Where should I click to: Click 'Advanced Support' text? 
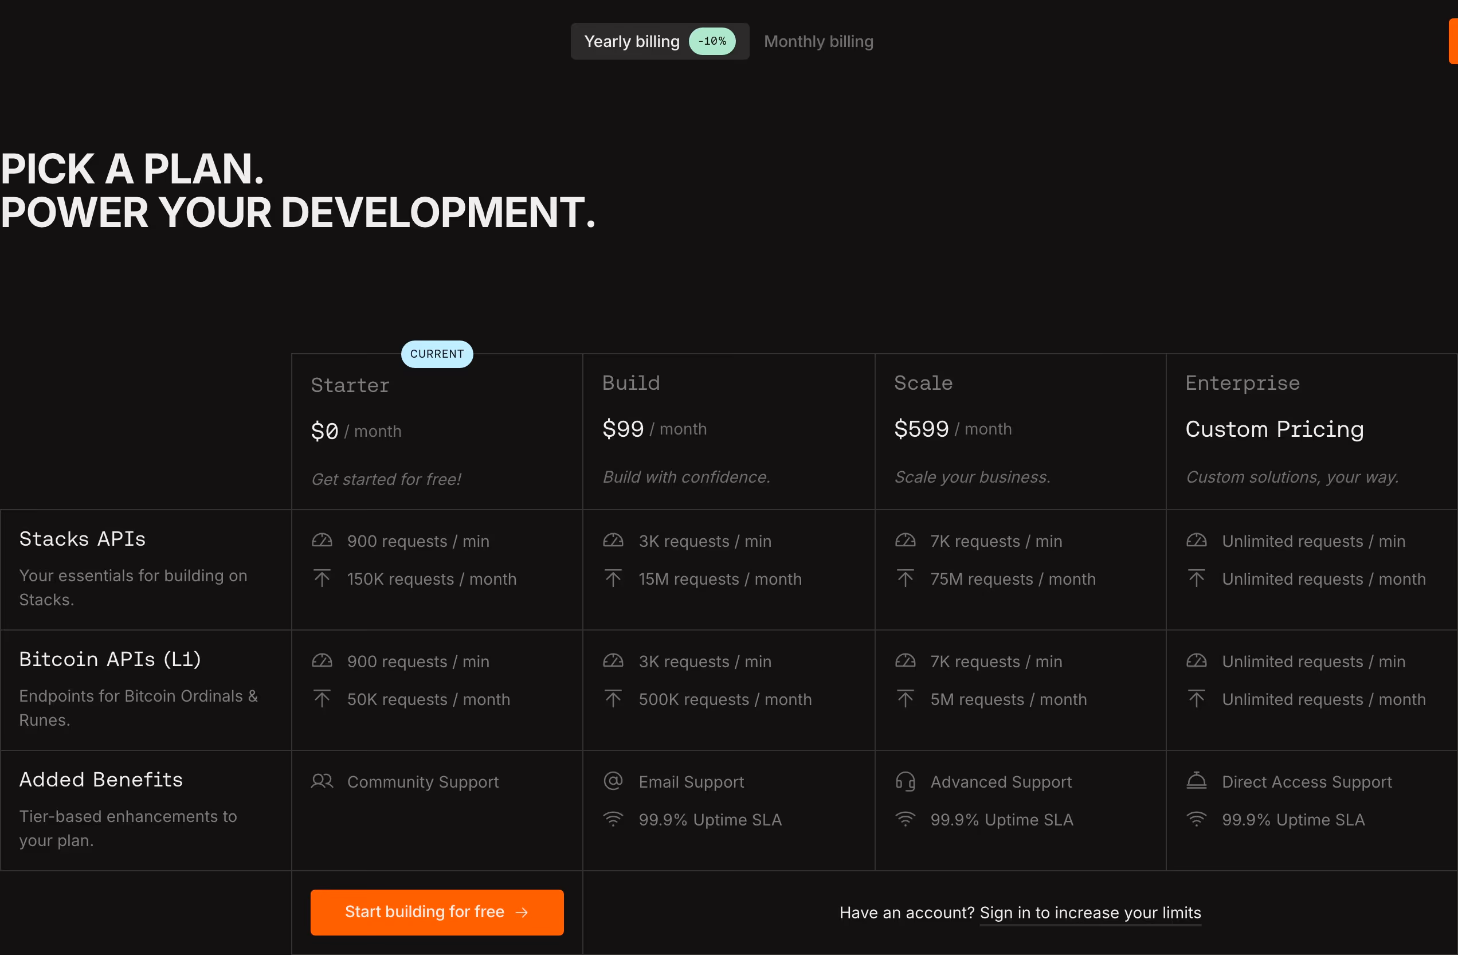pos(1001,782)
